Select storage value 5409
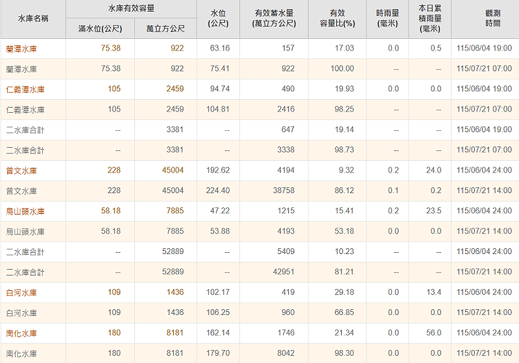This screenshot has height=363, width=519. [286, 252]
